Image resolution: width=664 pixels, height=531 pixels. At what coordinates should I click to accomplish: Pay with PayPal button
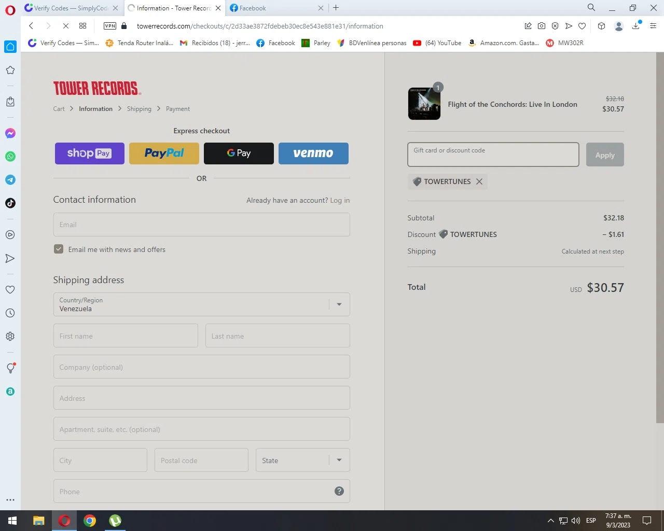coord(164,153)
